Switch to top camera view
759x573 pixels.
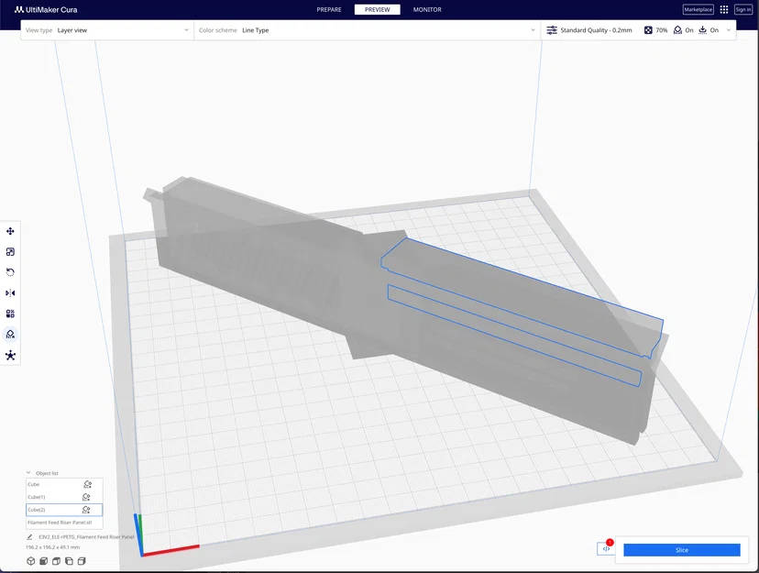(56, 561)
